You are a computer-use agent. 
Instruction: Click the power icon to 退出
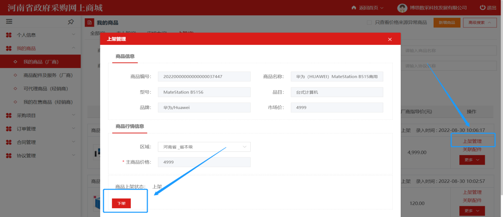pyautogui.click(x=482, y=8)
